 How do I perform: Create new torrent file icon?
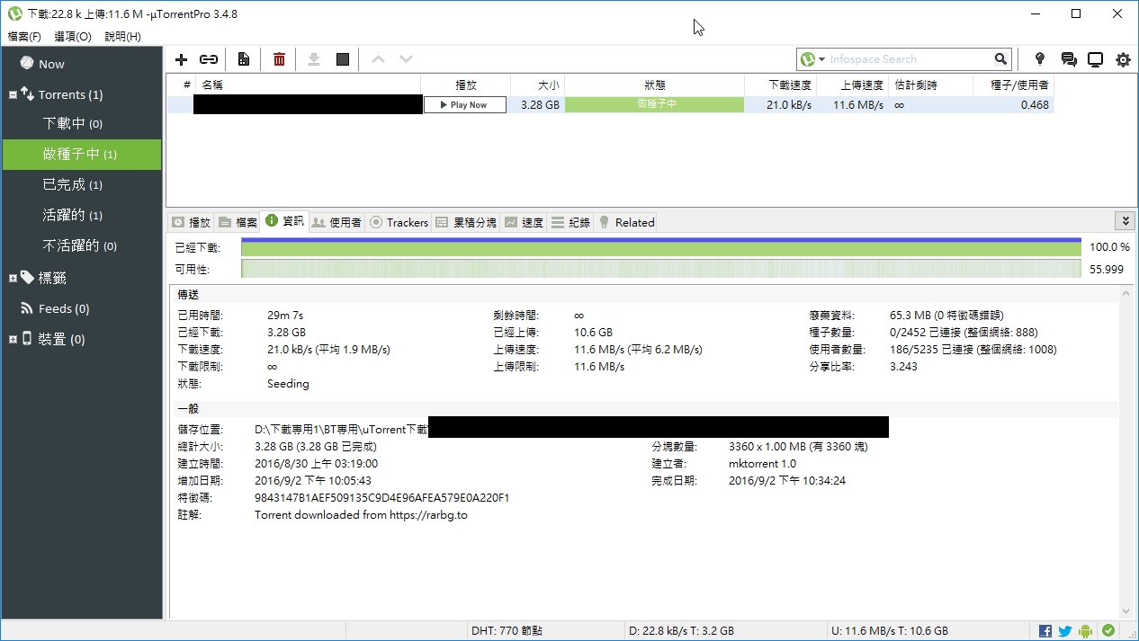(x=244, y=59)
